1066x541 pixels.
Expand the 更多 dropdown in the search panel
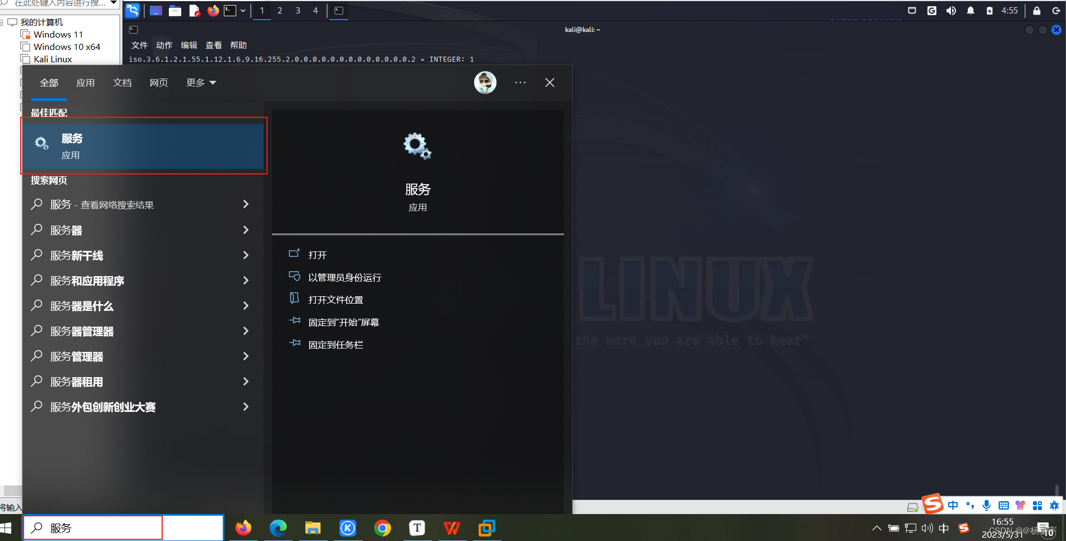[x=200, y=82]
